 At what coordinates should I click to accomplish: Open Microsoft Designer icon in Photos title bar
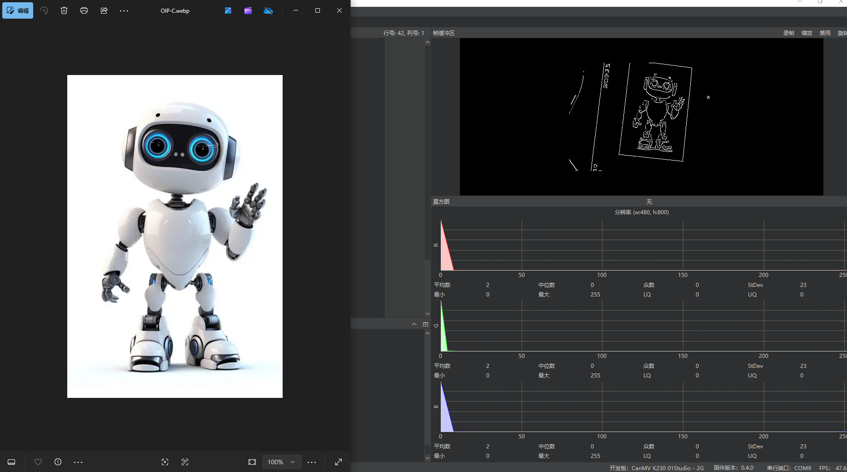228,10
